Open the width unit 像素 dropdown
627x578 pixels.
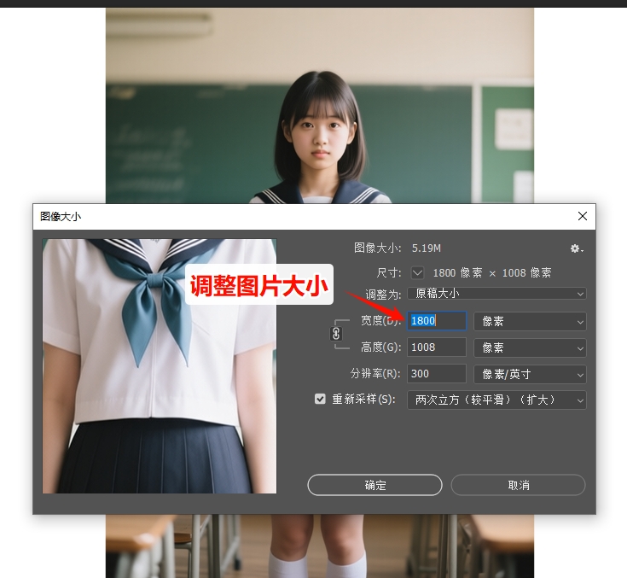(x=530, y=321)
